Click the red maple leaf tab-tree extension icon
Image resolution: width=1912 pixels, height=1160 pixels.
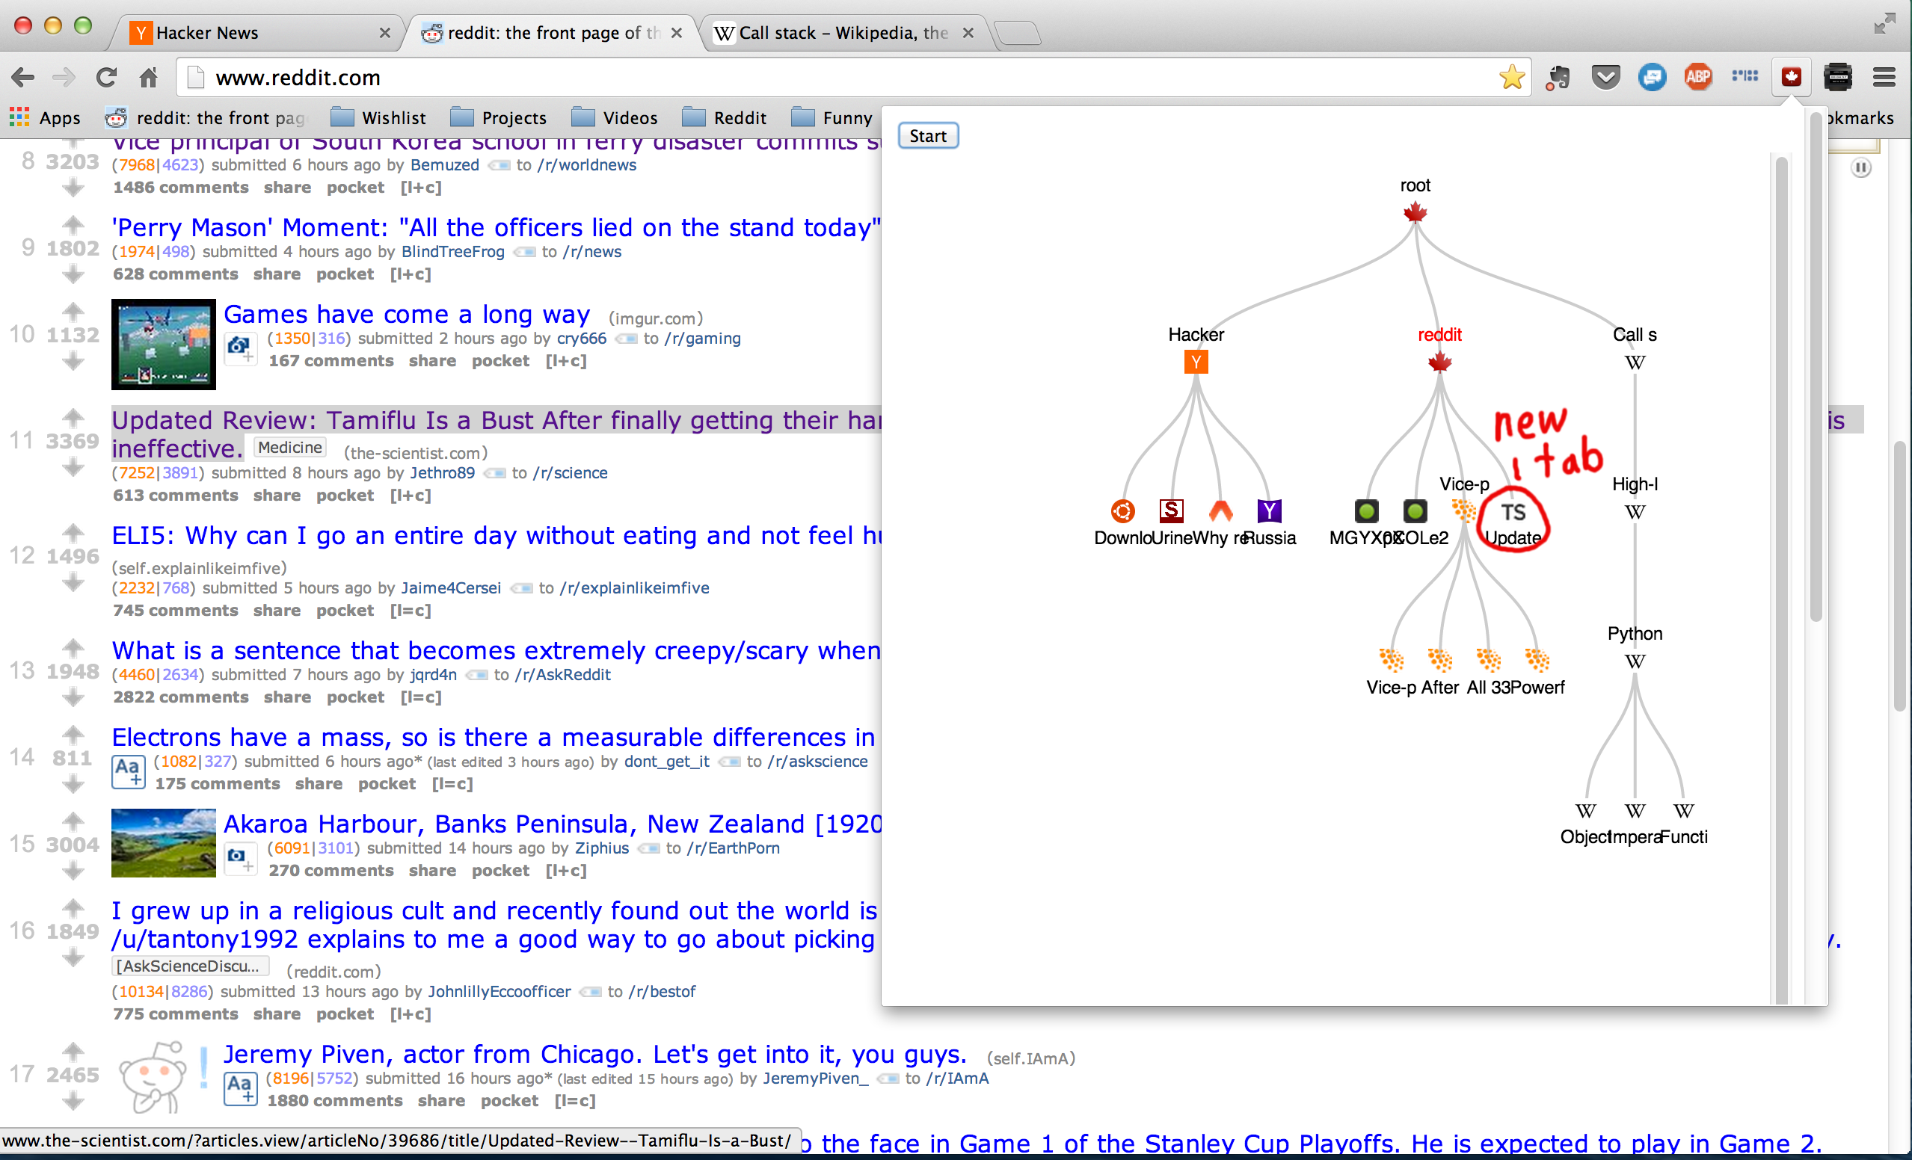click(x=1791, y=77)
